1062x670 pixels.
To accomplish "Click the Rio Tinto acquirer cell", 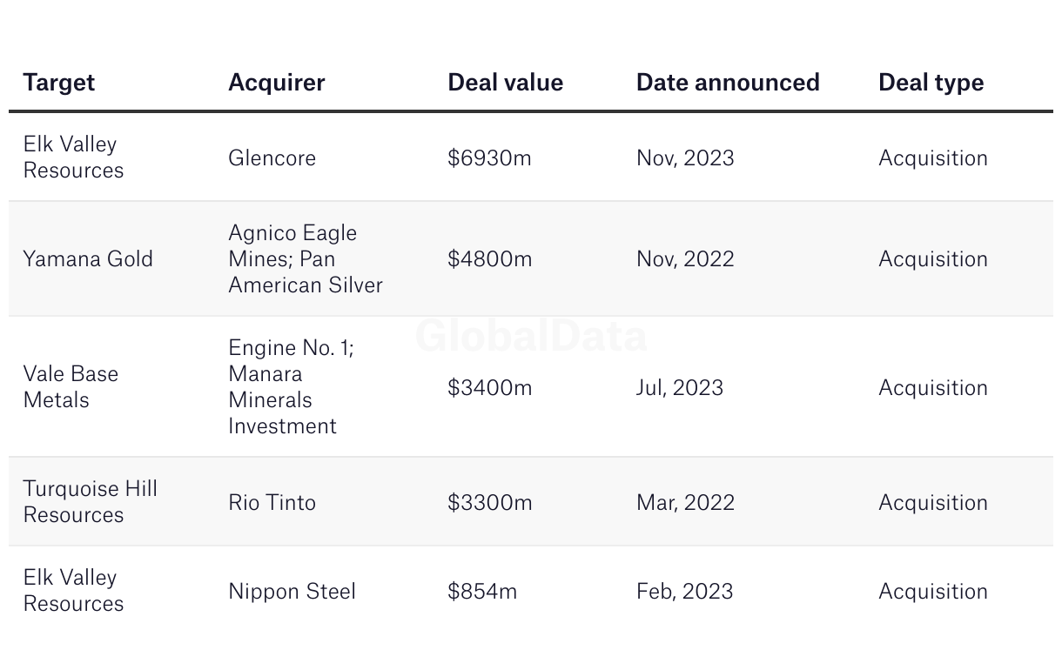I will point(272,502).
